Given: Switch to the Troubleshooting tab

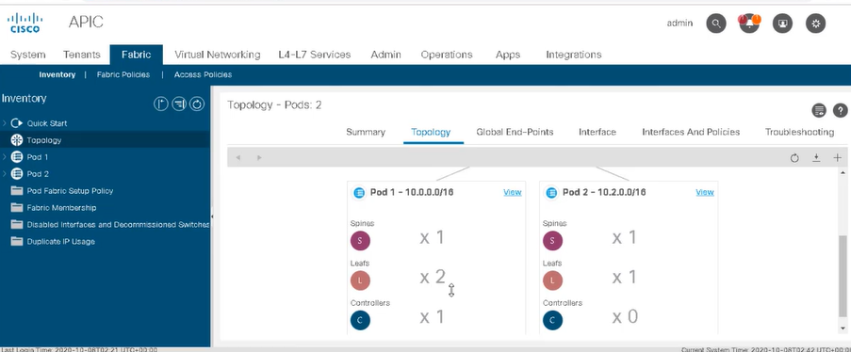Looking at the screenshot, I should (x=799, y=132).
